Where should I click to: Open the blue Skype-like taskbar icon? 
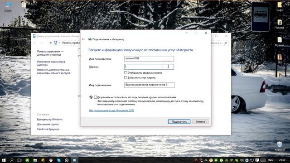(x=59, y=160)
